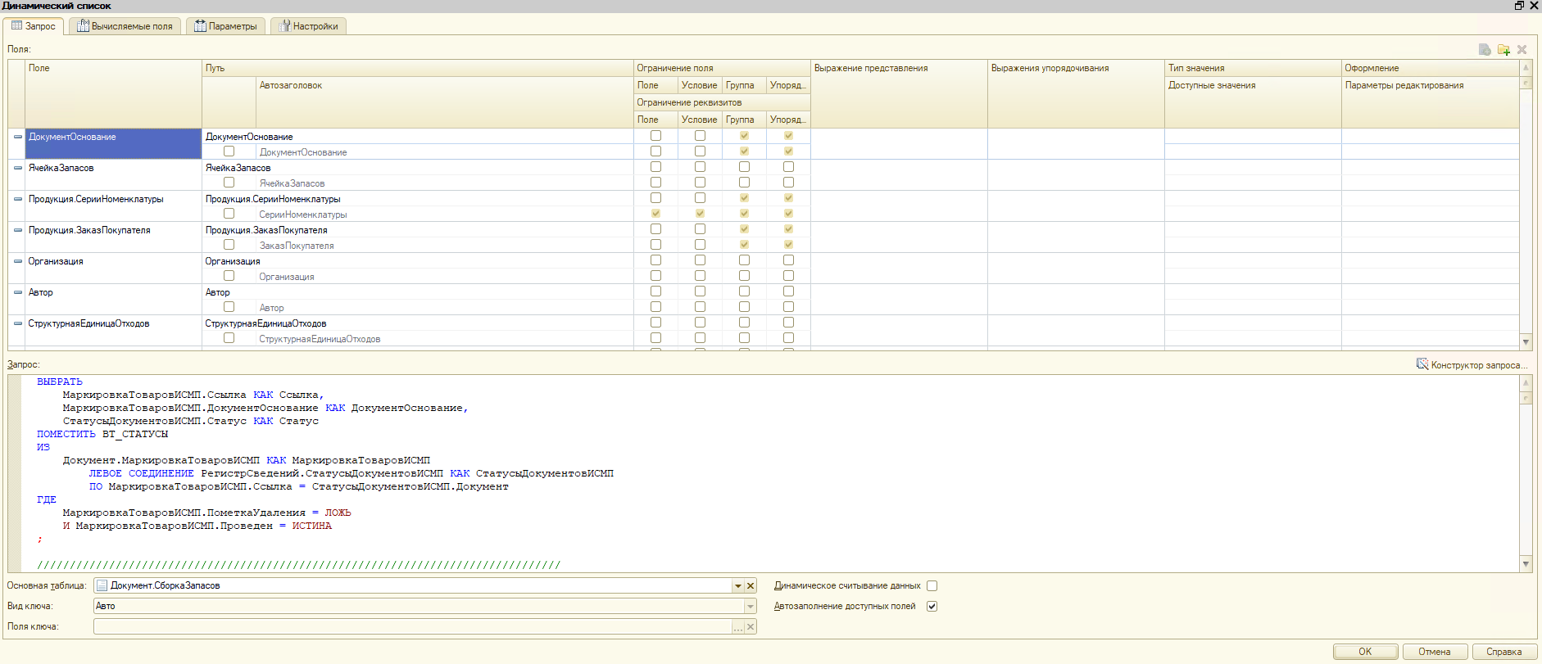Open the Основная таблица dropdown arrow
This screenshot has height=664, width=1542.
point(738,585)
